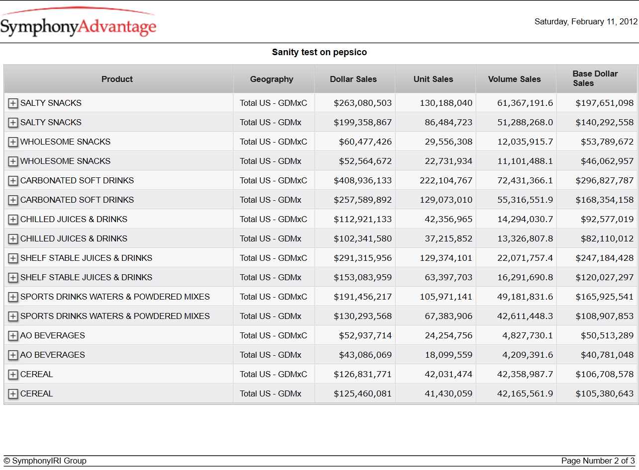Expand WHOLESOME SNACKS row with $60,477,426 sales
Screen dimensions: 639x470
pos(13,142)
